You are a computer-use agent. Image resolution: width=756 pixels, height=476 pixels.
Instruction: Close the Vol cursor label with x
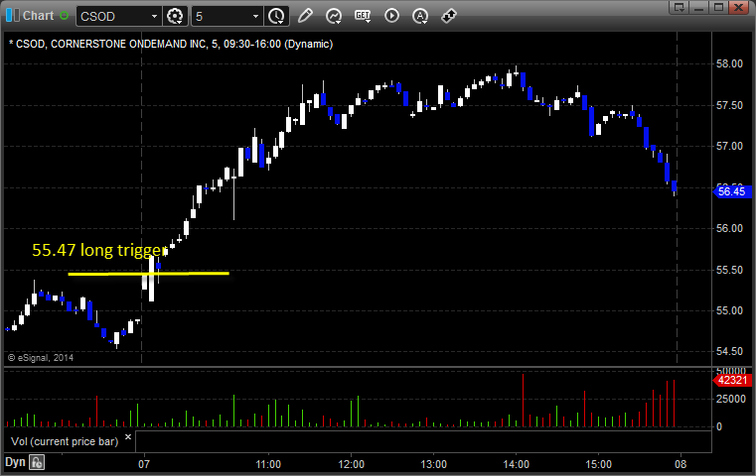pyautogui.click(x=128, y=437)
